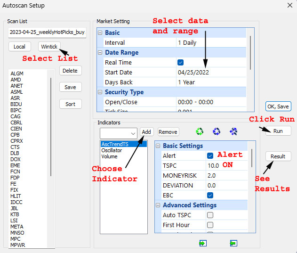This screenshot has height=253, width=297.
Task: Click the Days Back value 1 Year
Action: [x=186, y=82]
